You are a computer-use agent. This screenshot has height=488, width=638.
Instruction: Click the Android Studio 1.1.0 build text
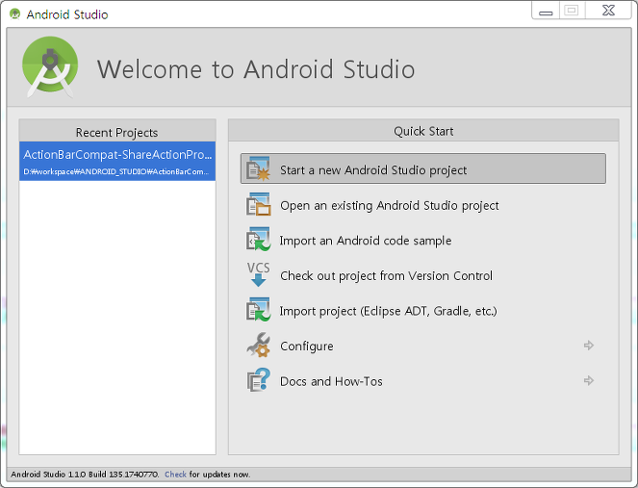[x=85, y=475]
